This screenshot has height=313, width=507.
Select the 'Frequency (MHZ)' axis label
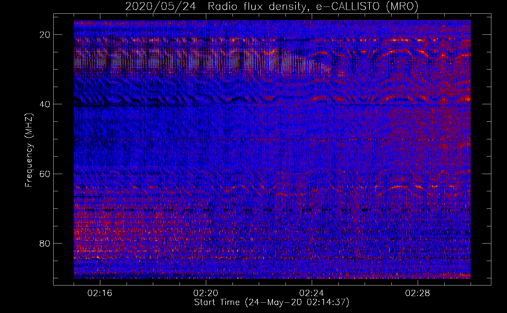pos(29,150)
